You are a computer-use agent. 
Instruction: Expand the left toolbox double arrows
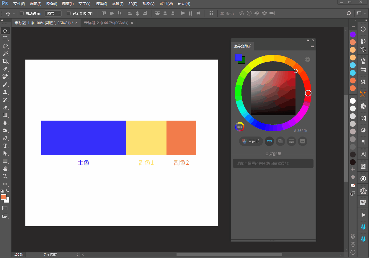tap(2, 20)
